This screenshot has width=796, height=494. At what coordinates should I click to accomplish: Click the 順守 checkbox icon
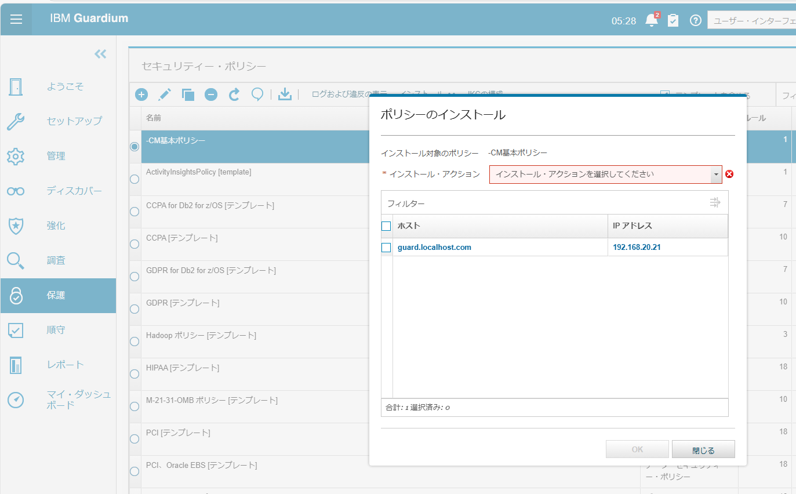click(x=16, y=330)
